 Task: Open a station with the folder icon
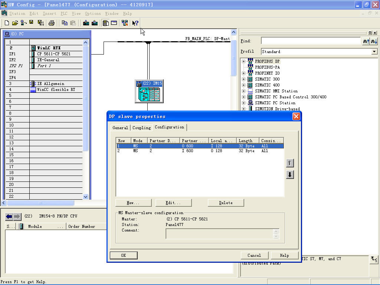point(15,23)
